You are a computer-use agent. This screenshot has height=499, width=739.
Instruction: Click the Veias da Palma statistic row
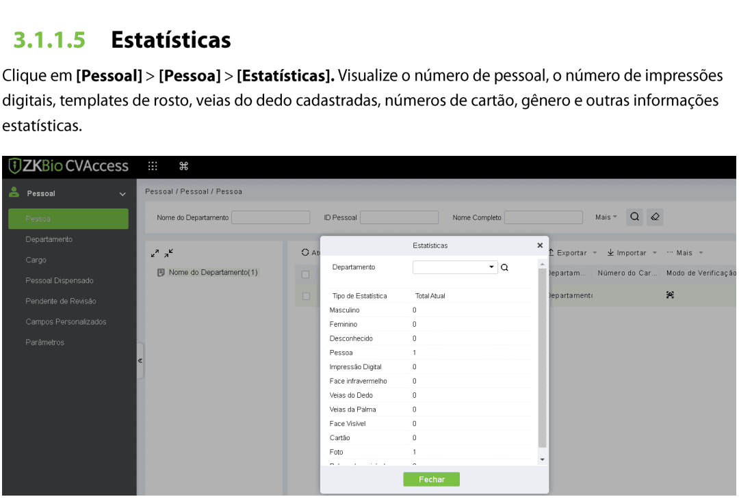point(430,409)
